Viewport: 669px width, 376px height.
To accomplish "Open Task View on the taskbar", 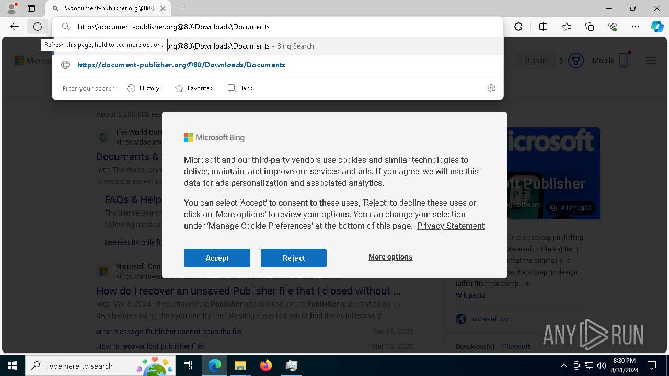I will [188, 366].
